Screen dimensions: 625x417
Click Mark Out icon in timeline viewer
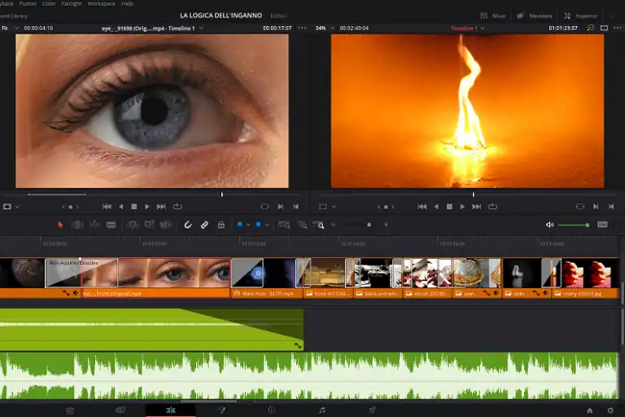coord(611,207)
